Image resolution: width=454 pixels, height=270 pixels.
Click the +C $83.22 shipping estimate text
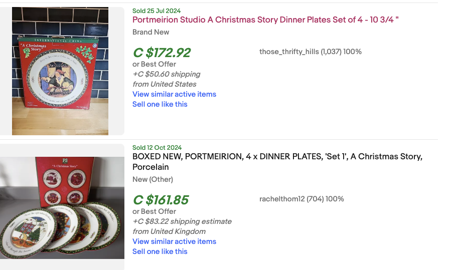pos(182,221)
